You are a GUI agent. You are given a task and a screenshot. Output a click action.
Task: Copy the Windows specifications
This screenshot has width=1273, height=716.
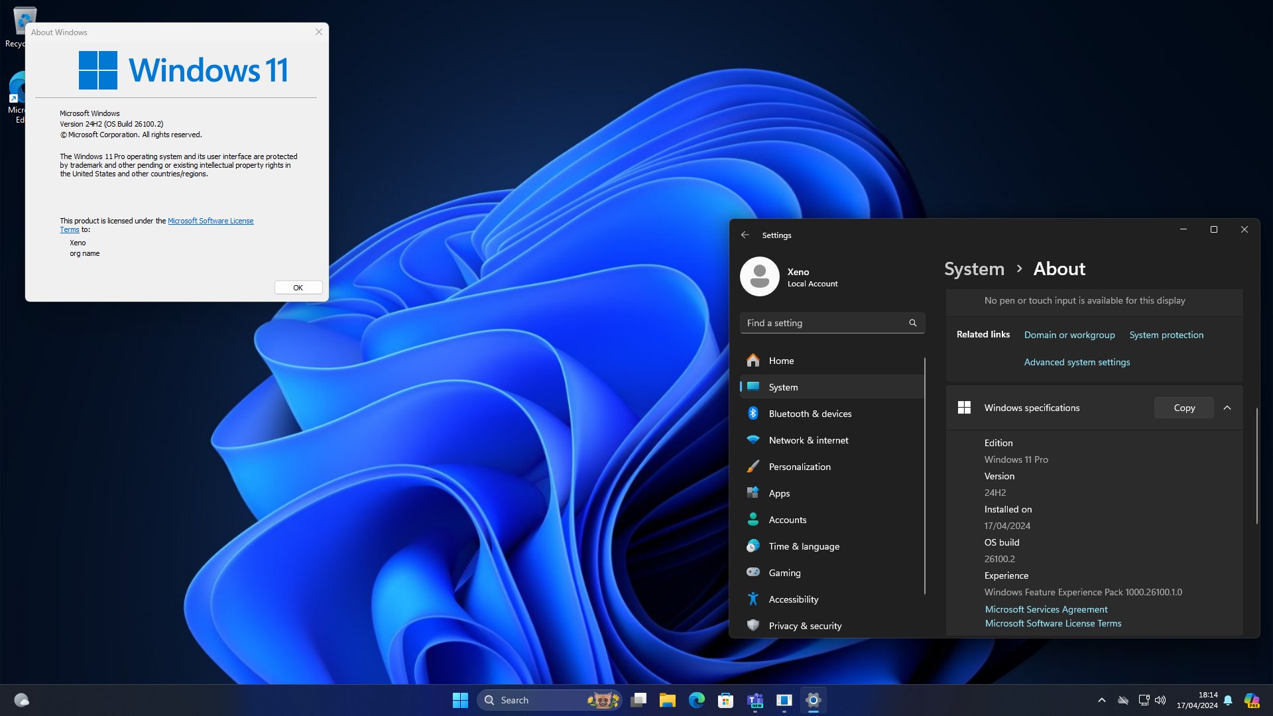pos(1183,408)
